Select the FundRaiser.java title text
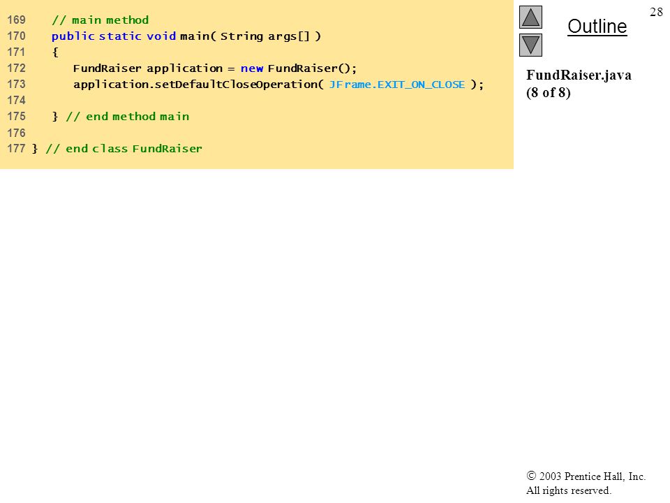The image size is (670, 503). pos(579,75)
